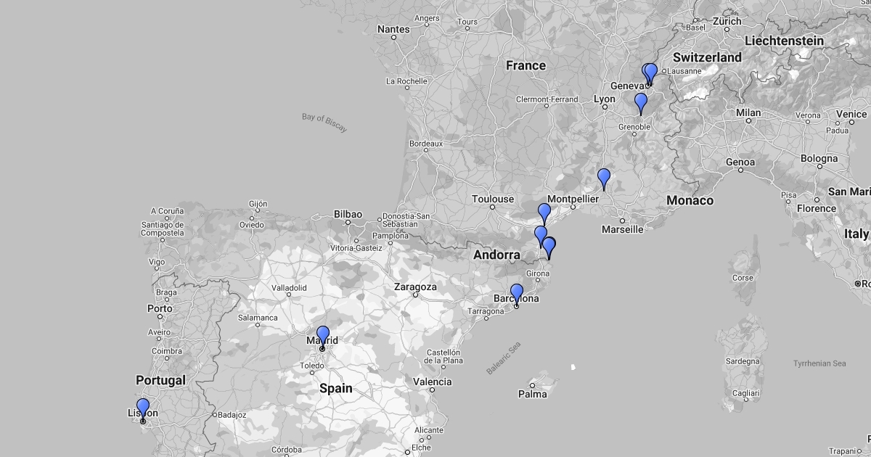
Task: Select the pin northeast of Montpellier
Action: coord(604,177)
